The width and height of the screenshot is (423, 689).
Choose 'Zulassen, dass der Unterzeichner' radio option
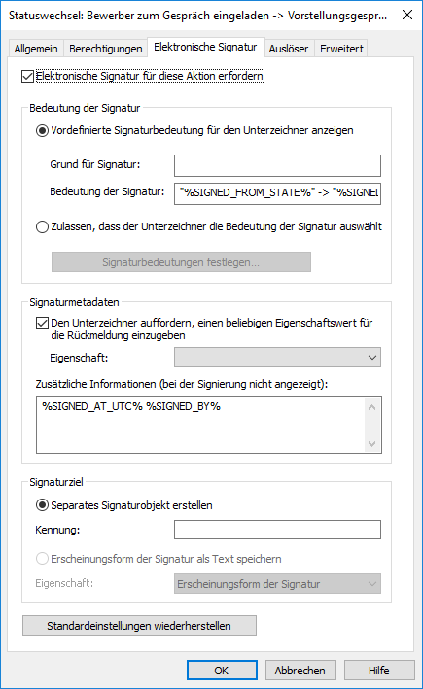pyautogui.click(x=42, y=226)
